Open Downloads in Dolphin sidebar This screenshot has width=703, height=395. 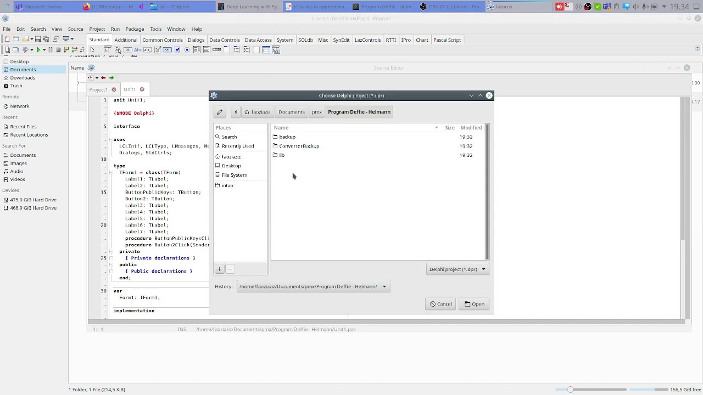coord(33,77)
